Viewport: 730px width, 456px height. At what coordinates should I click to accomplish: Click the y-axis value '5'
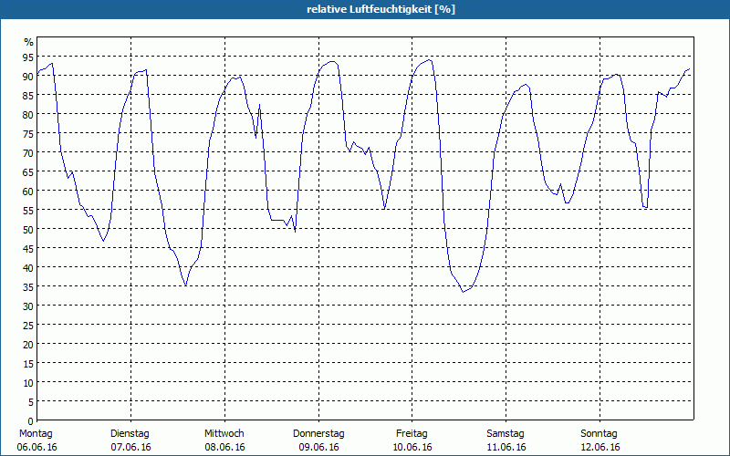(31, 401)
